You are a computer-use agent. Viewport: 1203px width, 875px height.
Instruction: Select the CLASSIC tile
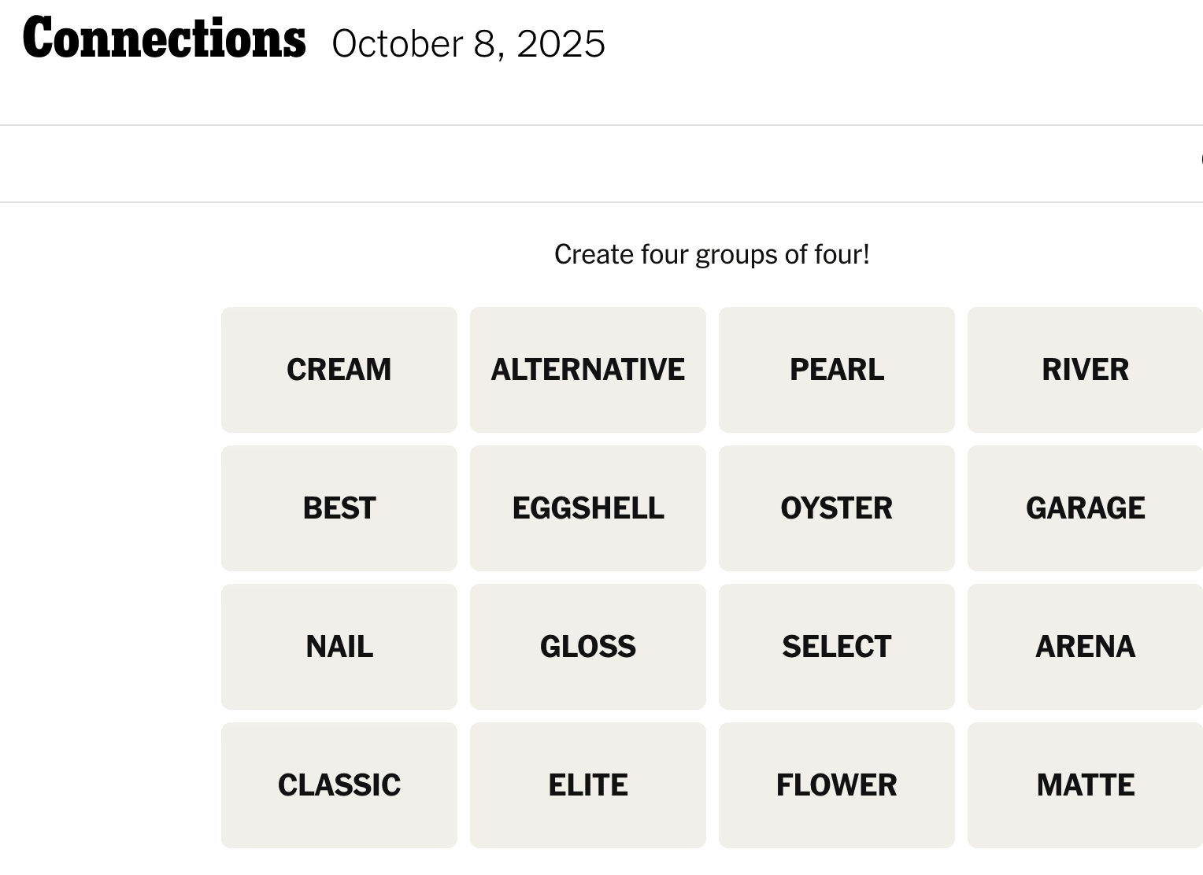339,785
